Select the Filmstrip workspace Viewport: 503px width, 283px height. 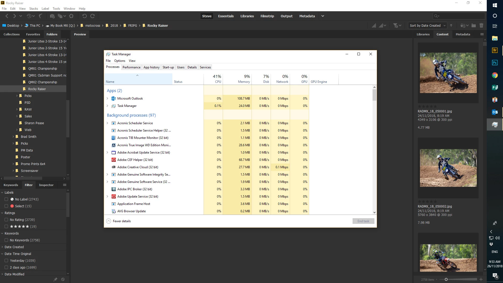point(267,16)
